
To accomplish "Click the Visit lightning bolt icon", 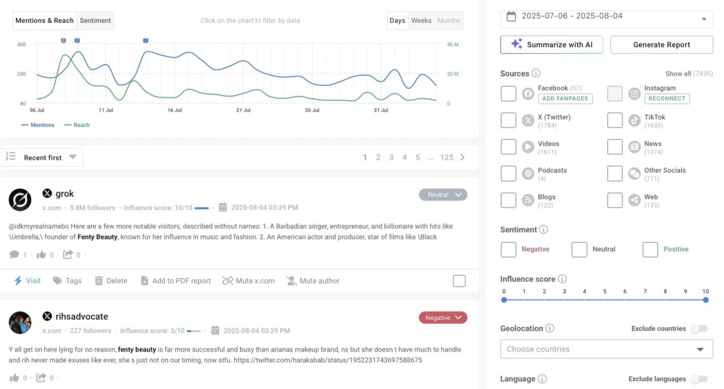I will (18, 280).
